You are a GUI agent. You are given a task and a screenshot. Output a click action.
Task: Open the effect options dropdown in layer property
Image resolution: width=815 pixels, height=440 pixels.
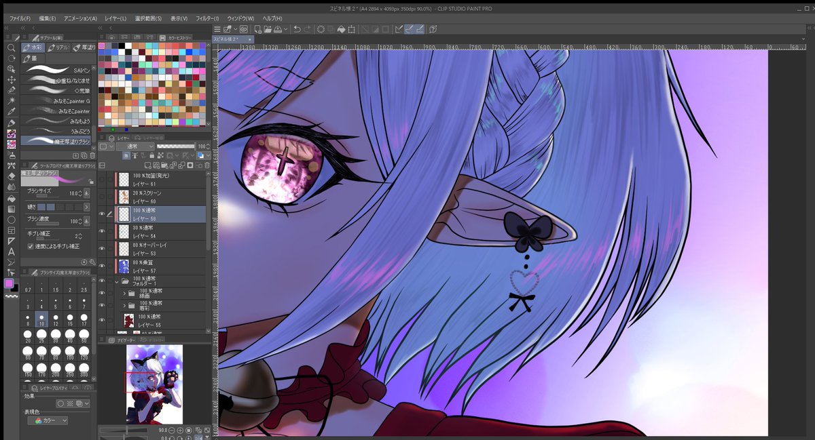tap(88, 403)
